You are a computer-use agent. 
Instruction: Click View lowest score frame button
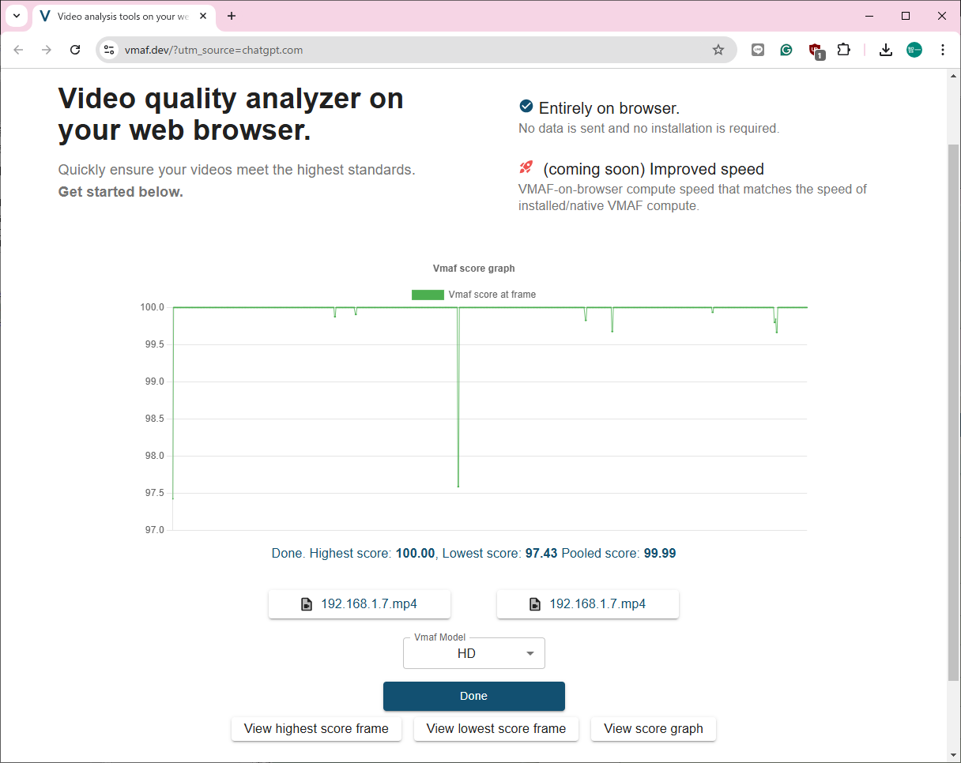tap(496, 728)
